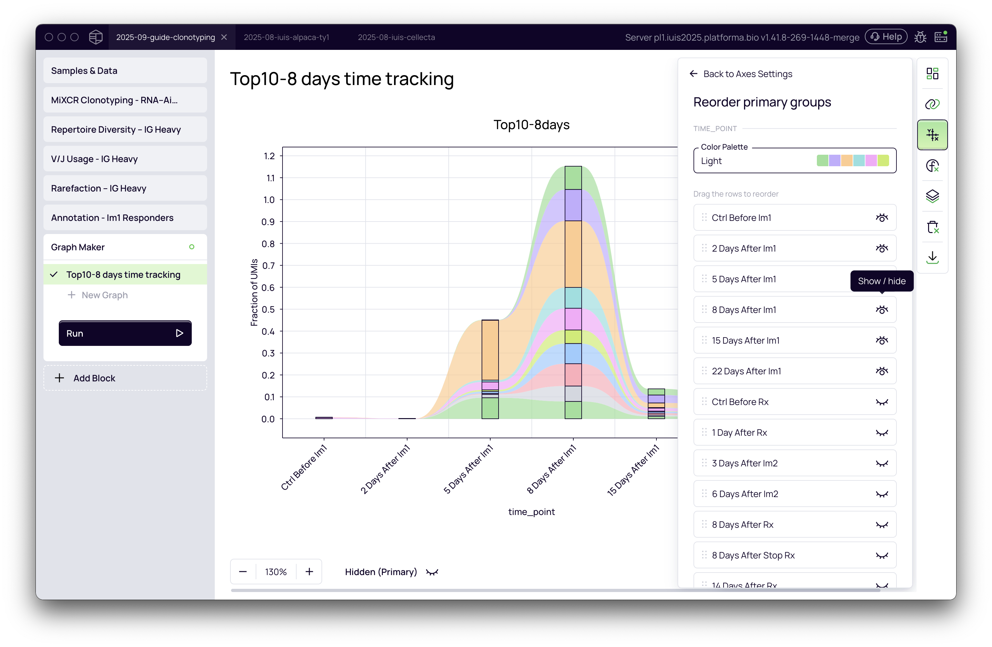
Task: Hide the 15 Days After Im1 group
Action: (881, 340)
